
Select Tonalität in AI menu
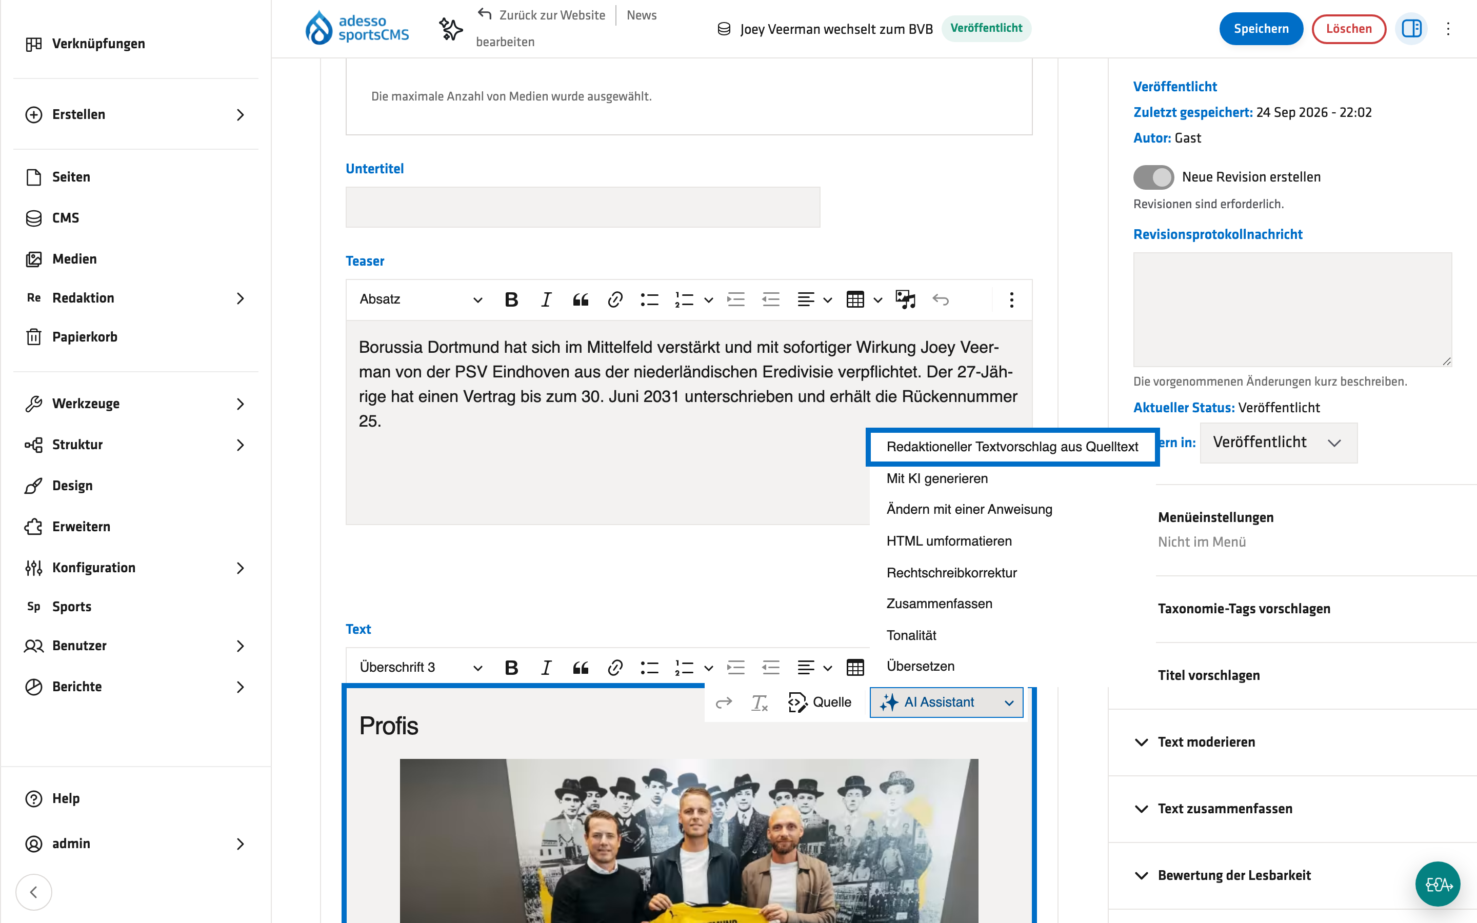(x=1012, y=635)
